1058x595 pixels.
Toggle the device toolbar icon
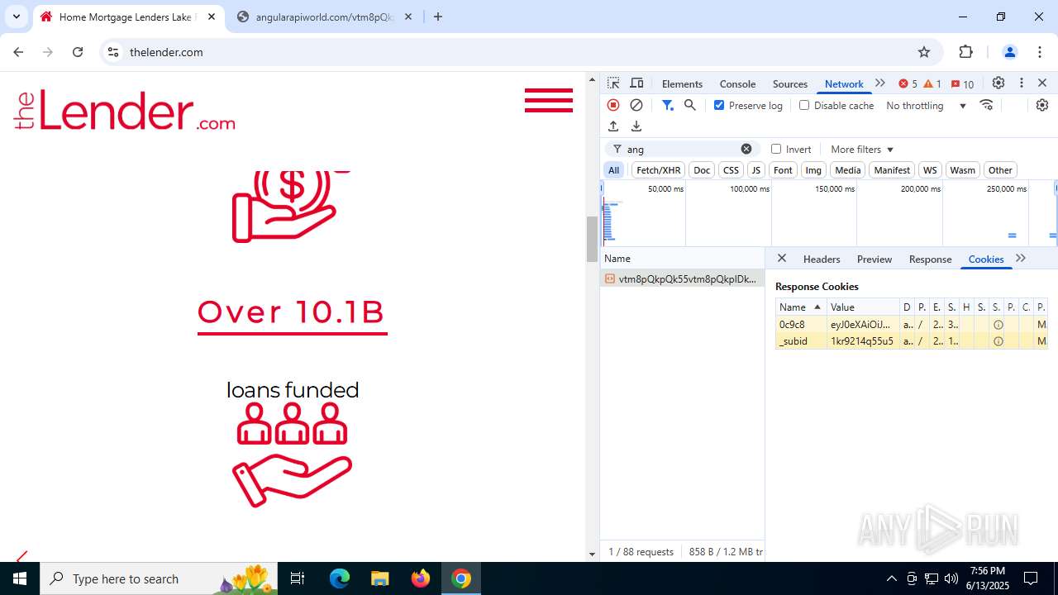(636, 83)
